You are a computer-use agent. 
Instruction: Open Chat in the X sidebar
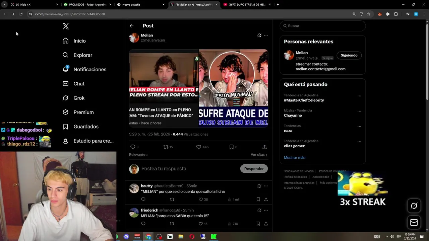click(73, 84)
